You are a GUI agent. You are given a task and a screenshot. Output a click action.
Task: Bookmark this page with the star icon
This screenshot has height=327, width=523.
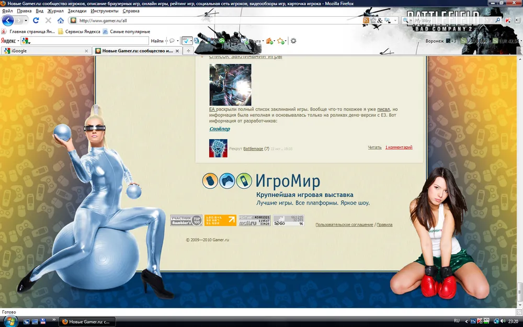click(x=373, y=20)
